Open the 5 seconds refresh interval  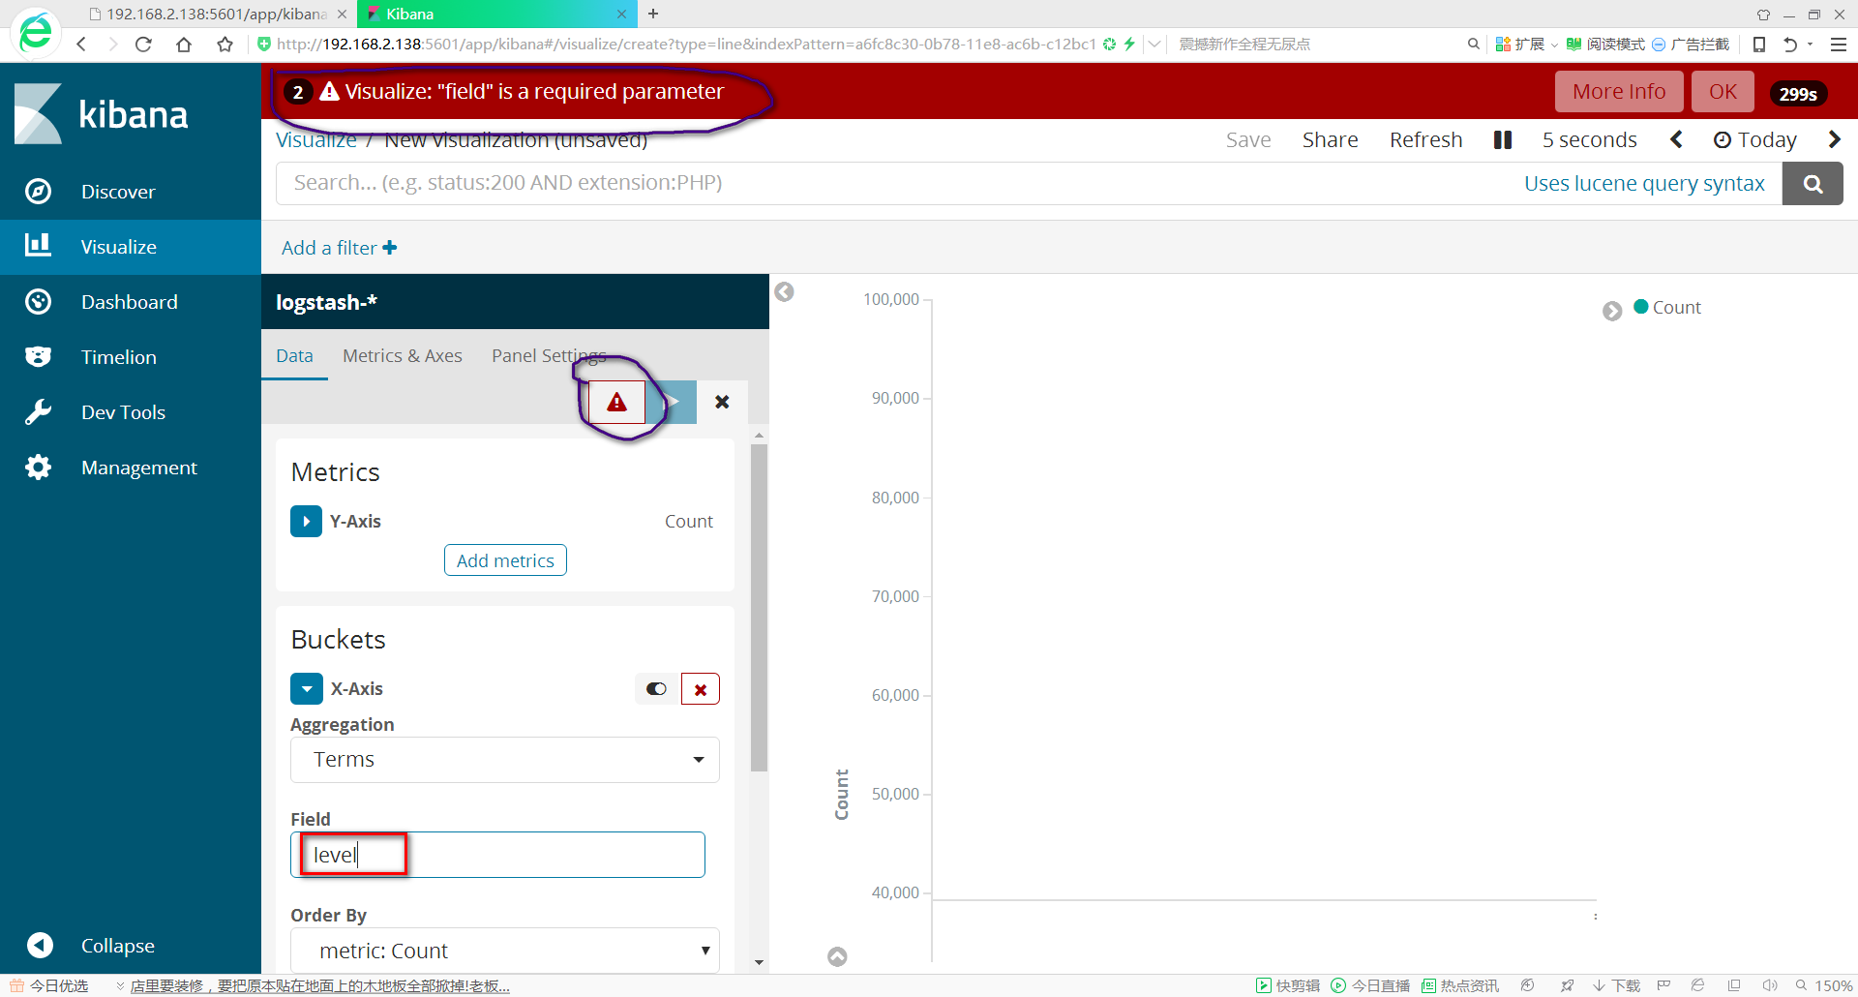[x=1589, y=140]
